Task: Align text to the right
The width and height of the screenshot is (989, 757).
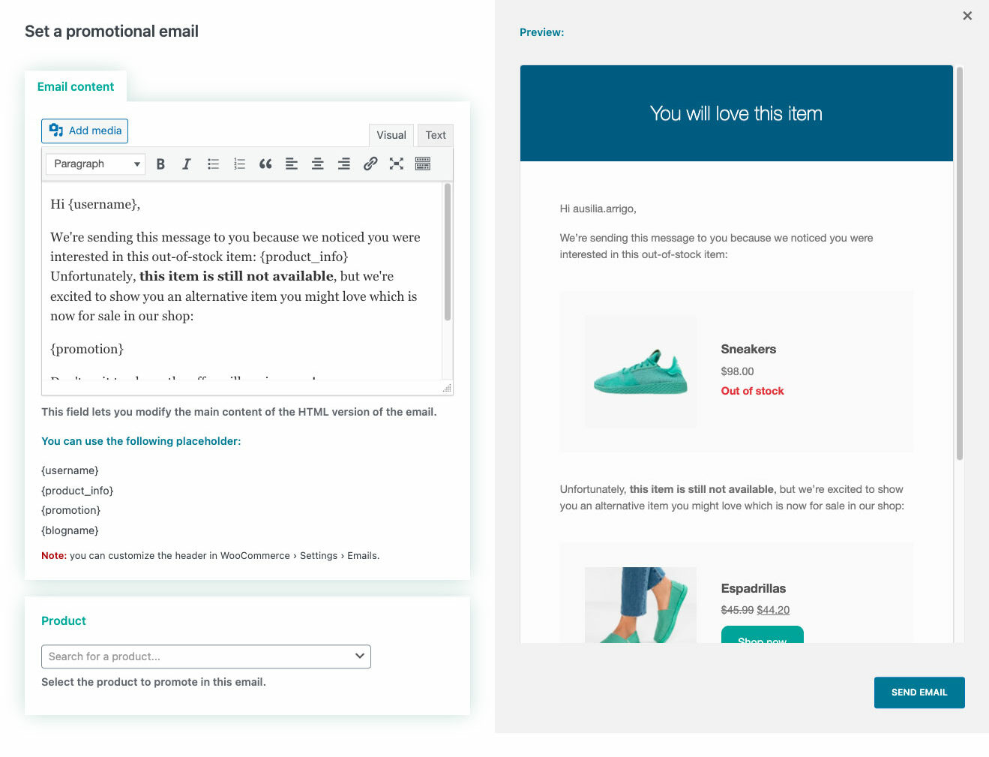Action: [344, 164]
